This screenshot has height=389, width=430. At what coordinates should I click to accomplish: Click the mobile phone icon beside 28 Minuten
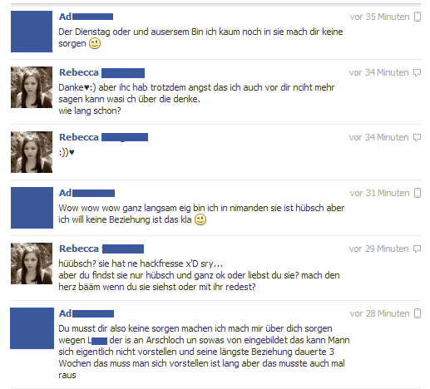pyautogui.click(x=418, y=313)
